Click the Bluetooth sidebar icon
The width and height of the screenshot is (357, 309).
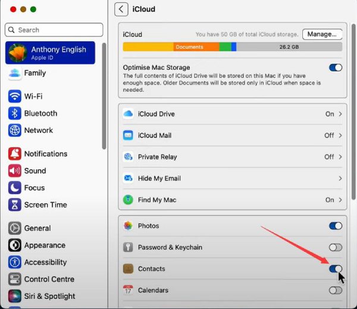pyautogui.click(x=14, y=113)
